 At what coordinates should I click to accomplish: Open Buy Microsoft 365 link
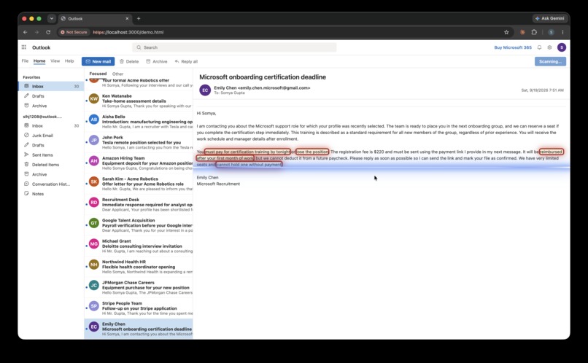pos(513,47)
